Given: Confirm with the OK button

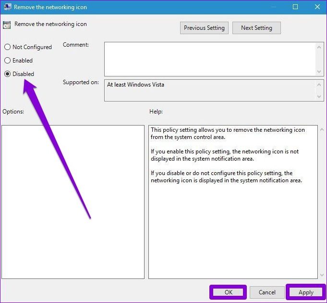Looking at the screenshot, I should click(x=228, y=292).
